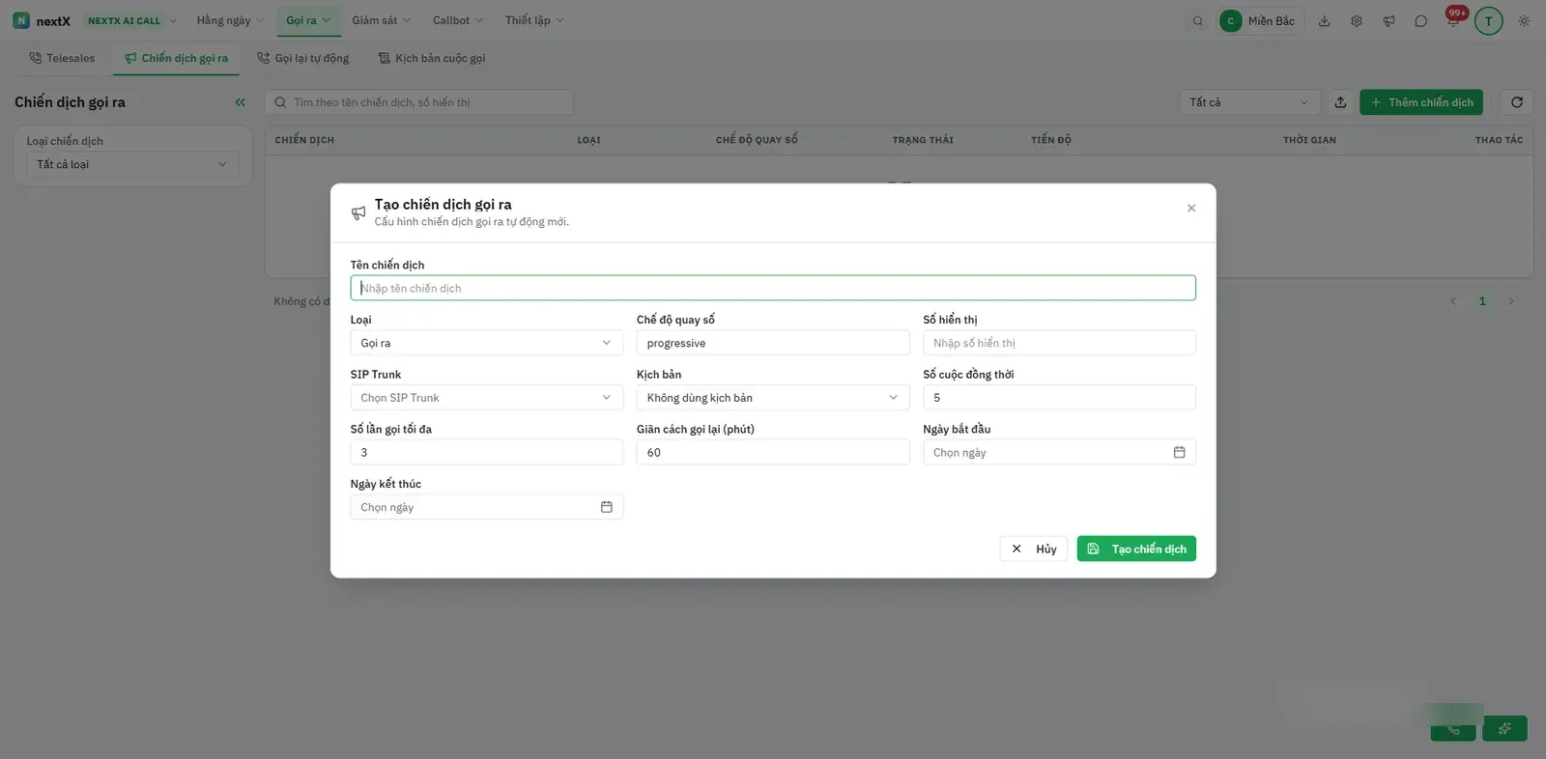Expand the NEXTX AI CALL app switcher
The image size is (1546, 759).
coord(131,21)
